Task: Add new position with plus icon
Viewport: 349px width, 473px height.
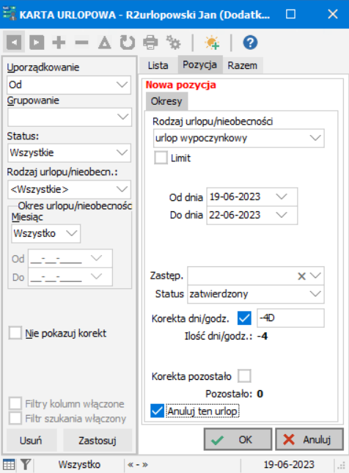Action: click(59, 43)
